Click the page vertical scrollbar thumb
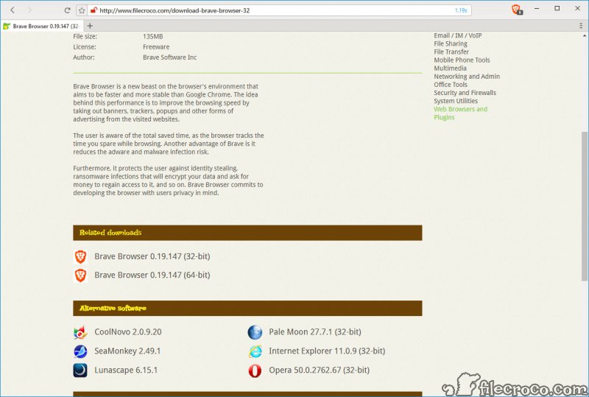Screen dimensions: 589x397 (x=584, y=206)
